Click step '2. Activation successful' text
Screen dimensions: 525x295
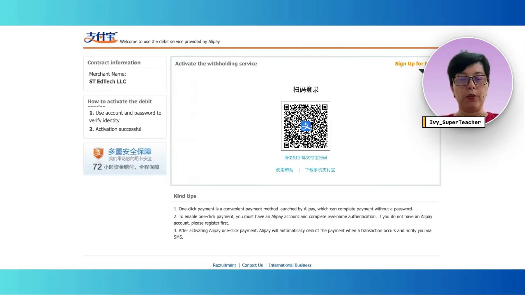pyautogui.click(x=115, y=129)
